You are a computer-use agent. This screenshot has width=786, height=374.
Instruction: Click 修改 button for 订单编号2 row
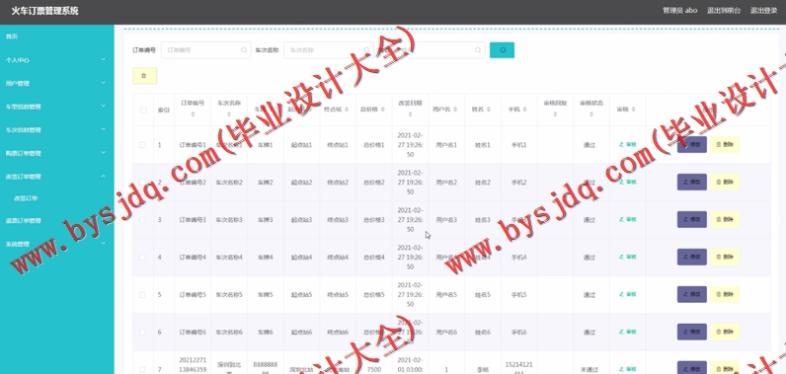692,183
